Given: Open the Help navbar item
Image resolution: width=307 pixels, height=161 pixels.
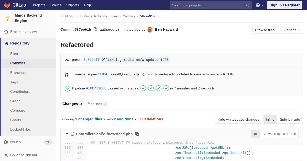Looking at the screenshot, I should click(87, 5).
